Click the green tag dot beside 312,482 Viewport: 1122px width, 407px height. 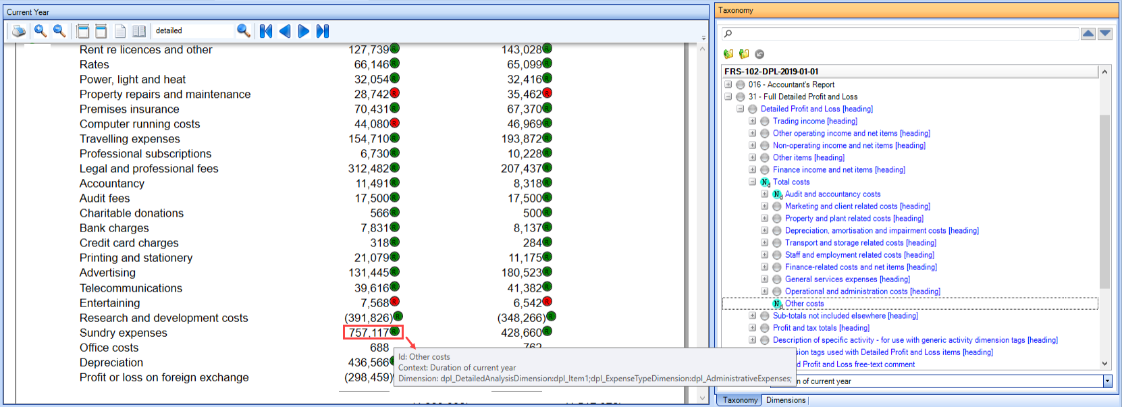point(395,167)
